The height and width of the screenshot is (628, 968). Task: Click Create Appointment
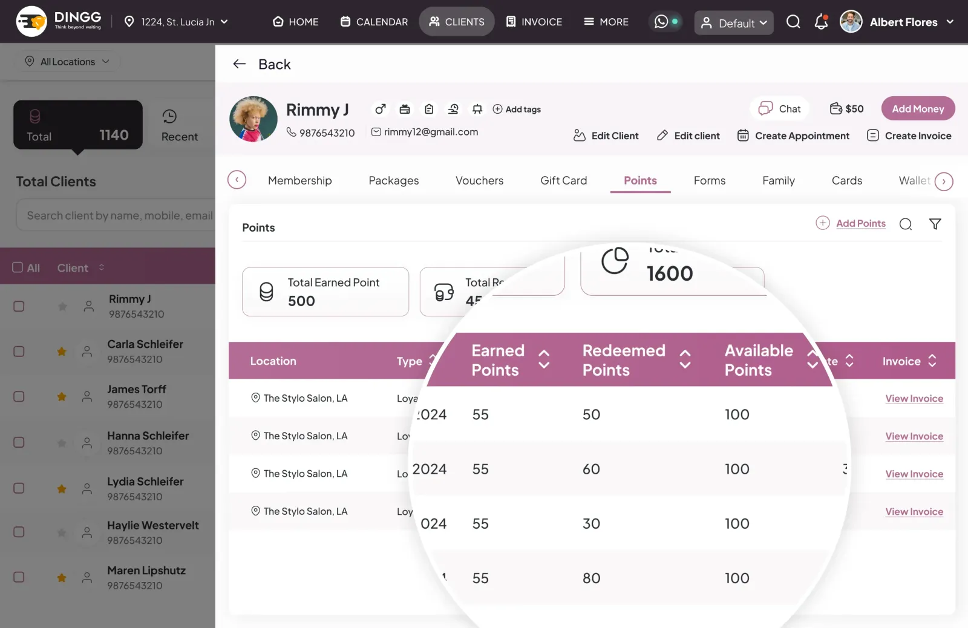click(793, 136)
